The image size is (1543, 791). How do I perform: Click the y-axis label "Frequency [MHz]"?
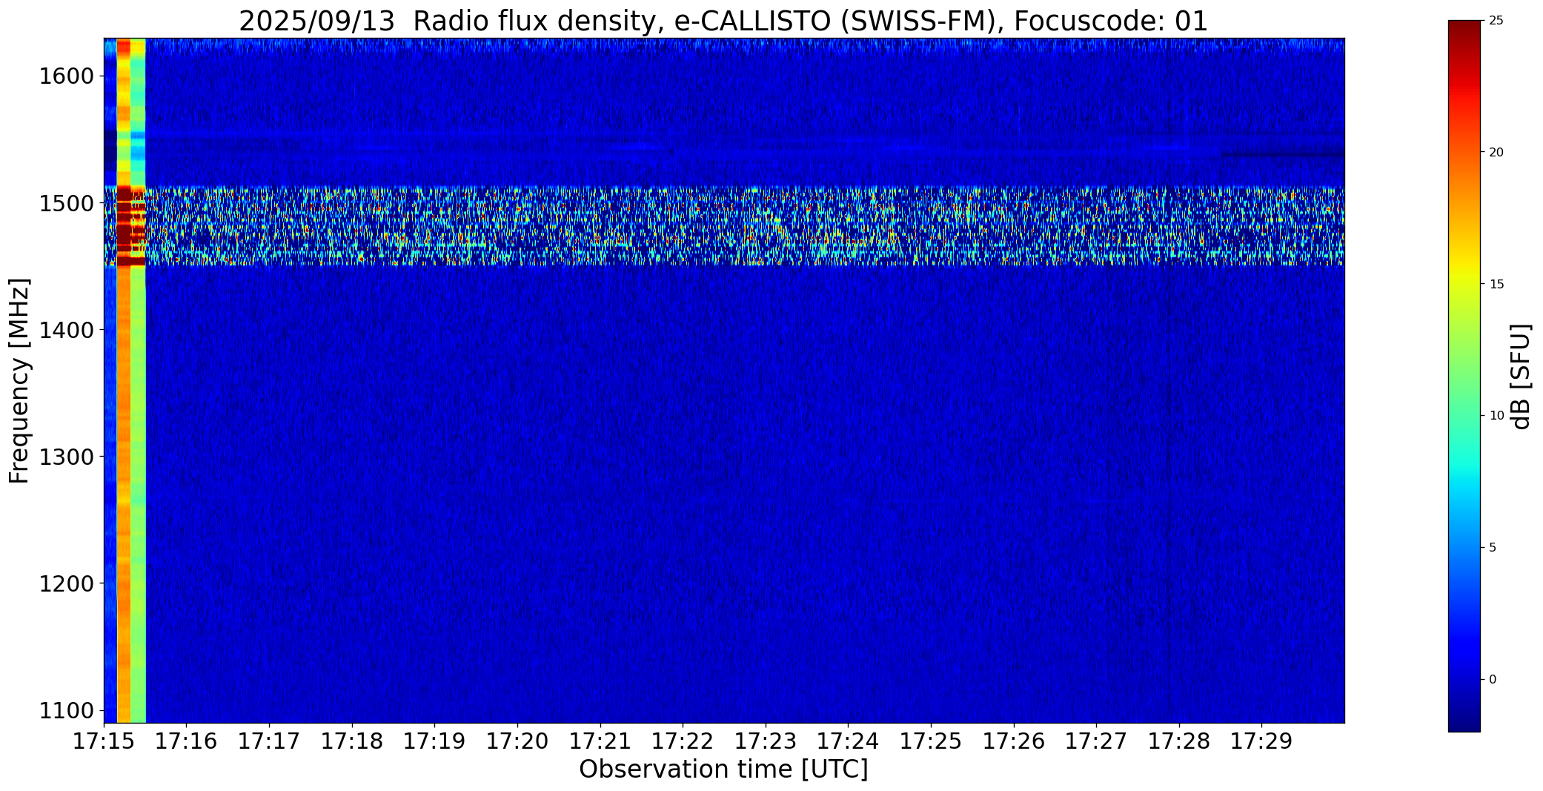19,380
